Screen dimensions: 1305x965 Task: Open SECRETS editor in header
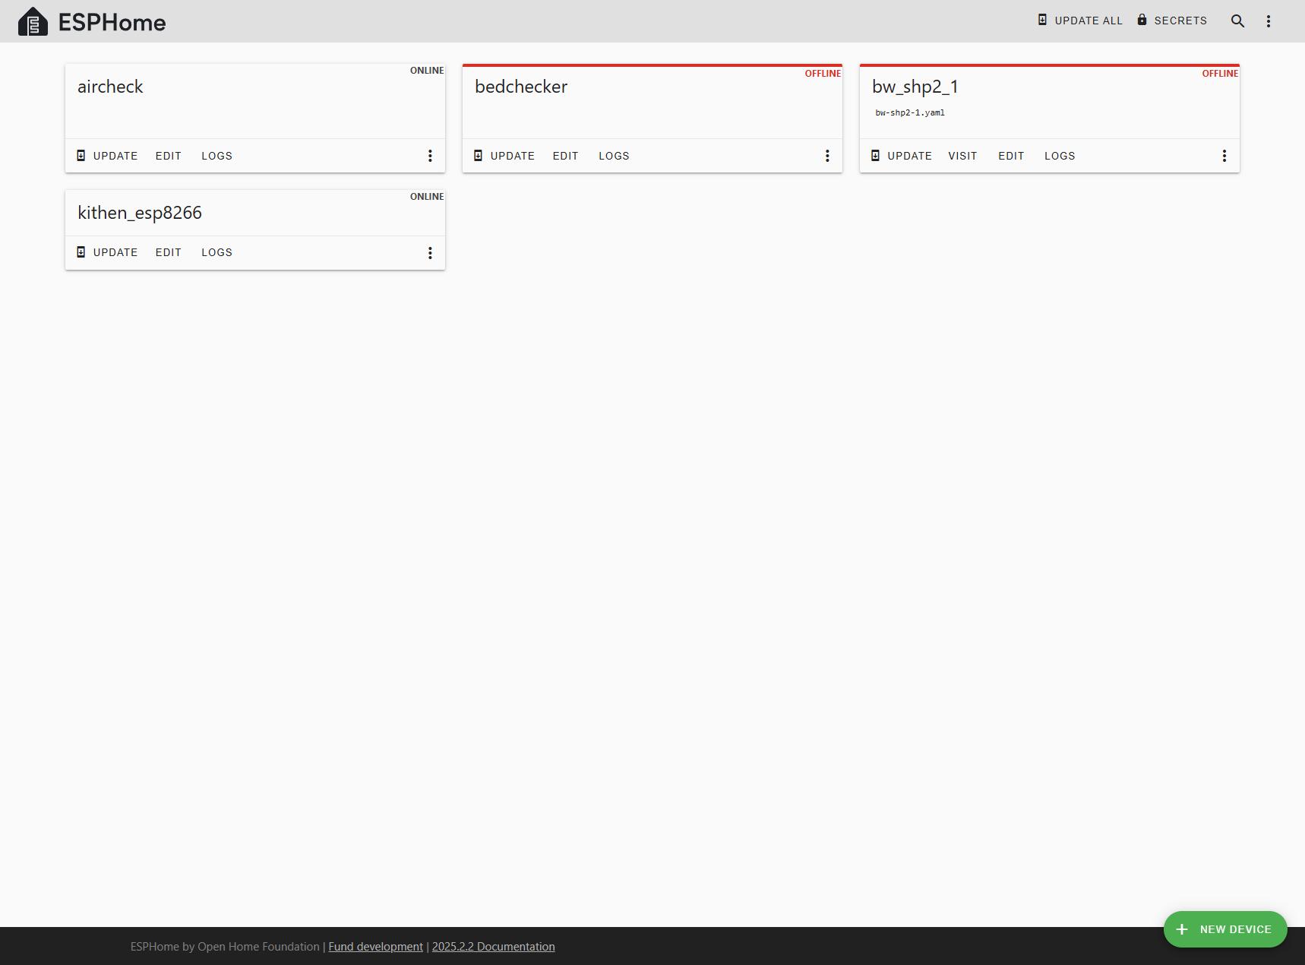click(1172, 21)
